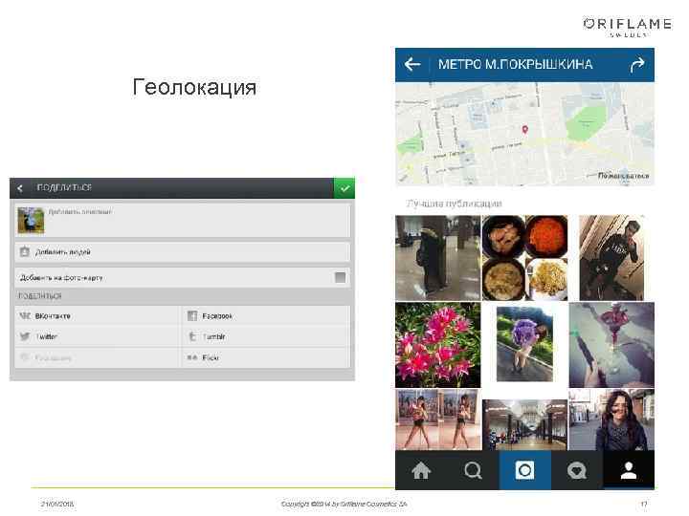
Task: Click the Flickr dots icon
Action: 192,357
